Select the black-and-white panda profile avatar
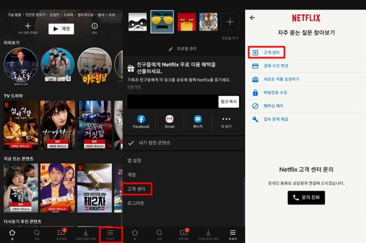 [x=138, y=22]
